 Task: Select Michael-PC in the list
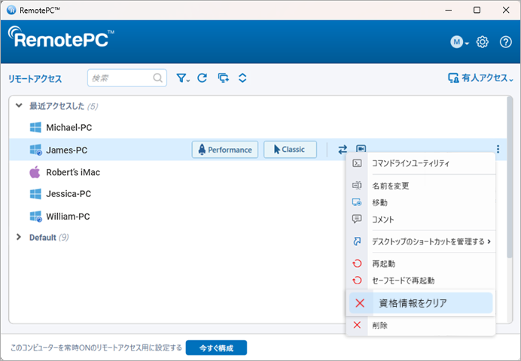tap(69, 127)
